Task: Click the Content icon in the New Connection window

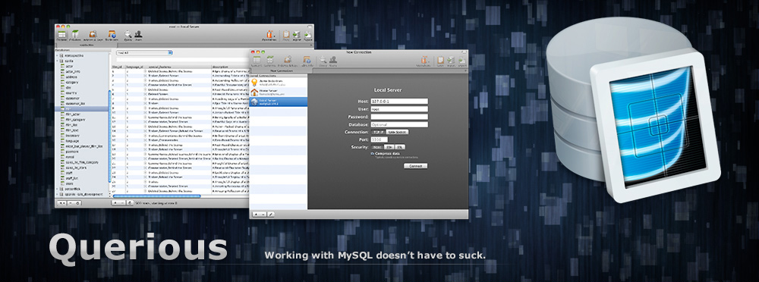Action: [257, 61]
